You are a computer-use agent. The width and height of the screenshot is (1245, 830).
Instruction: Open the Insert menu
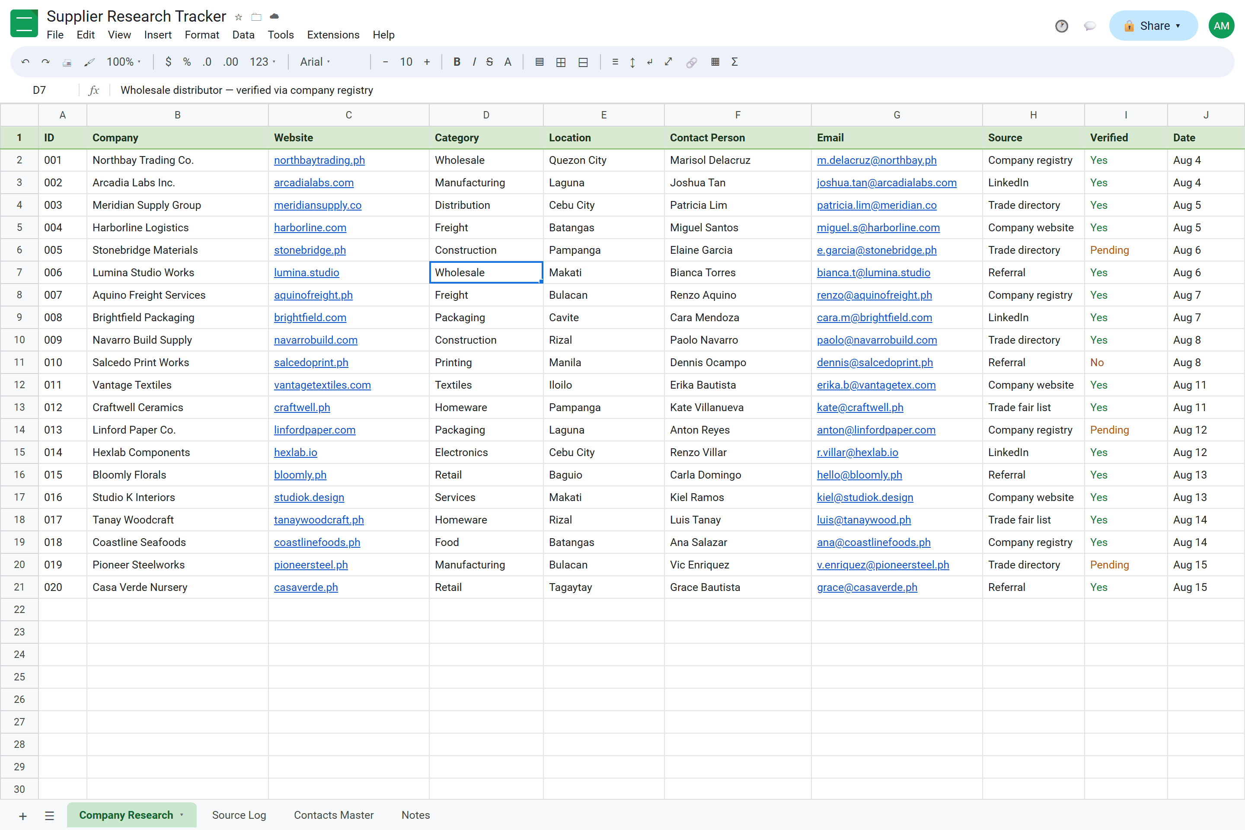coord(158,35)
